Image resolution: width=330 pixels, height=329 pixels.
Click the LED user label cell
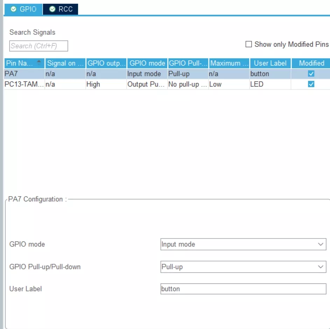270,84
